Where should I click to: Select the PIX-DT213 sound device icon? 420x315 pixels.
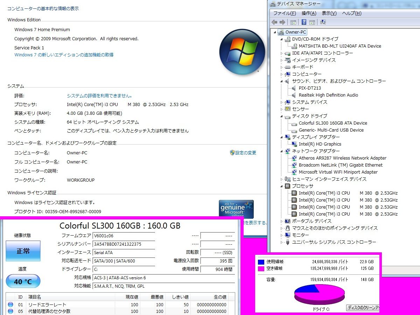click(x=294, y=88)
